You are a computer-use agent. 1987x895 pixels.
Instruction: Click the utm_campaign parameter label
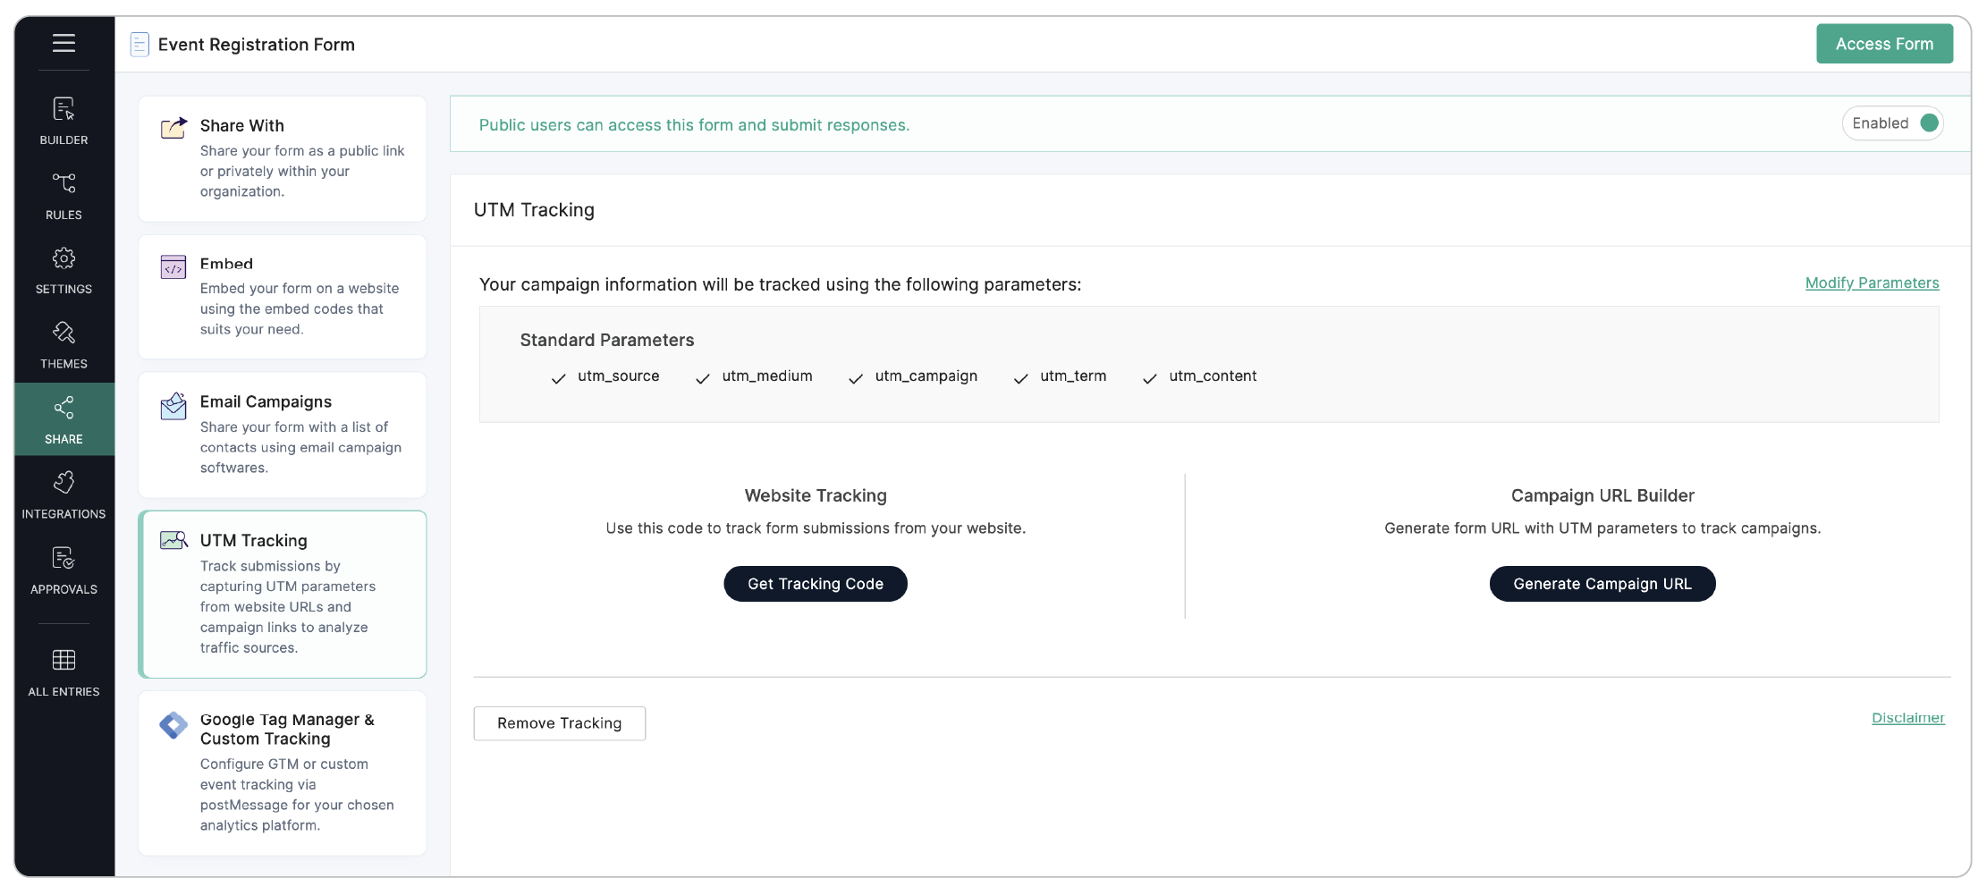(926, 376)
